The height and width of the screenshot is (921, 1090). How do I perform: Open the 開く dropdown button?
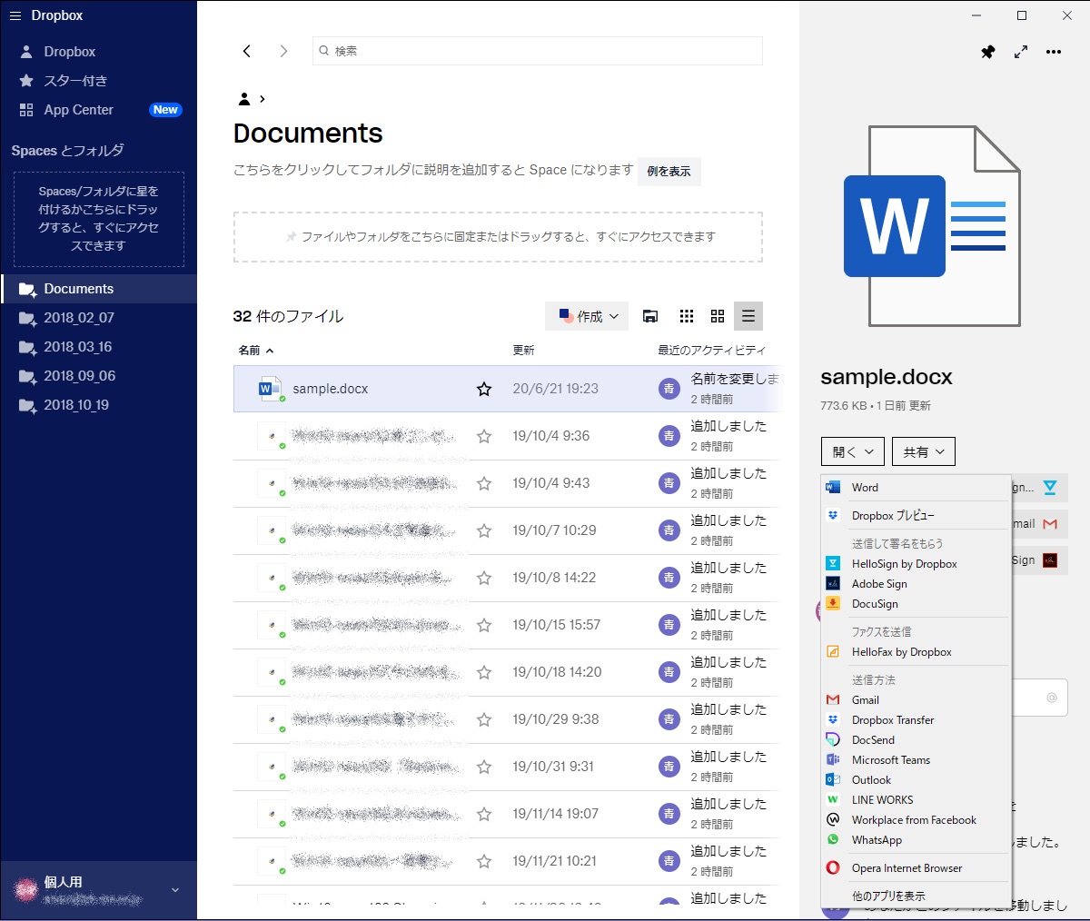click(x=853, y=451)
